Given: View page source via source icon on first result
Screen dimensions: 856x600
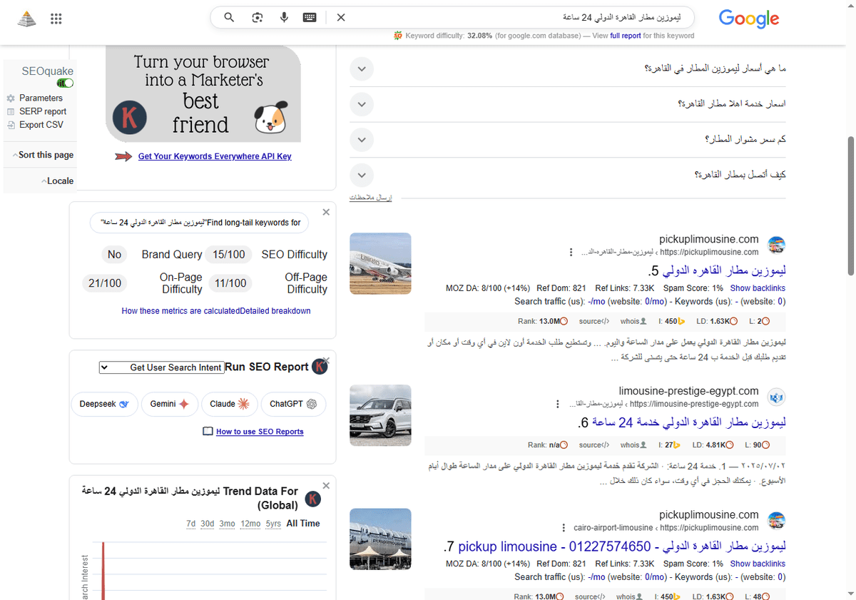Looking at the screenshot, I should (594, 321).
